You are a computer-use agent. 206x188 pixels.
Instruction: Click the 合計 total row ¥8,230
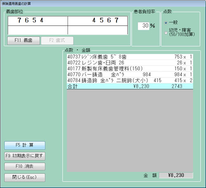point(130,86)
